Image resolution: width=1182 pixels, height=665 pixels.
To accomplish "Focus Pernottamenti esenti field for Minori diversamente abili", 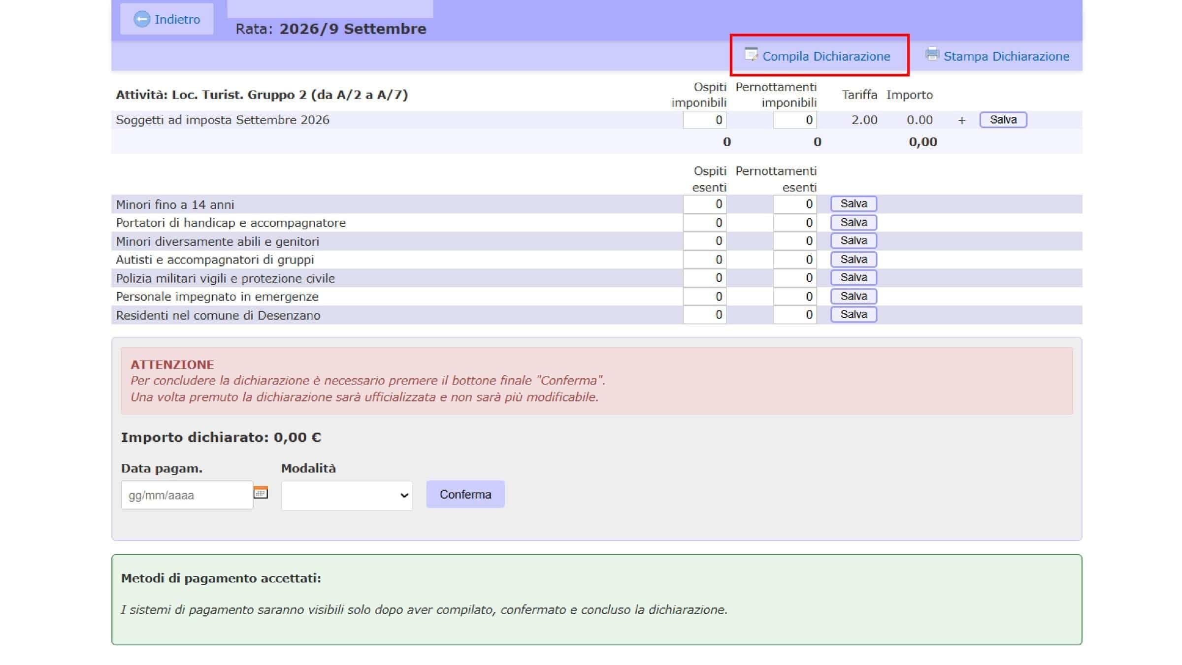I will [795, 241].
